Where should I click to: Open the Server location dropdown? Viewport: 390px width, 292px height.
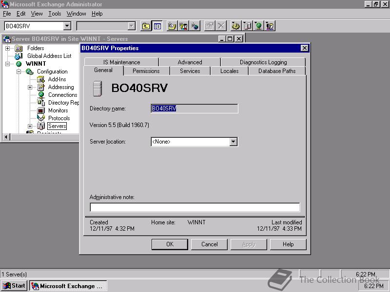click(233, 142)
